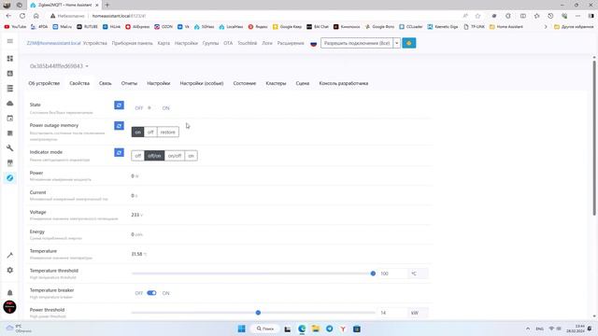
Task: Switch to Связь tab
Action: (106, 83)
